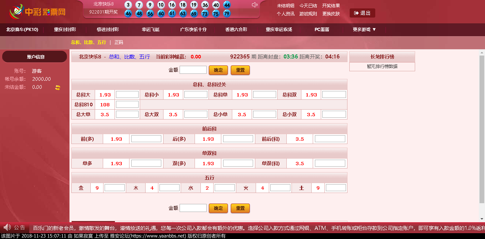
Task: Click the 前(多) bet input
Action: [x=146, y=139]
